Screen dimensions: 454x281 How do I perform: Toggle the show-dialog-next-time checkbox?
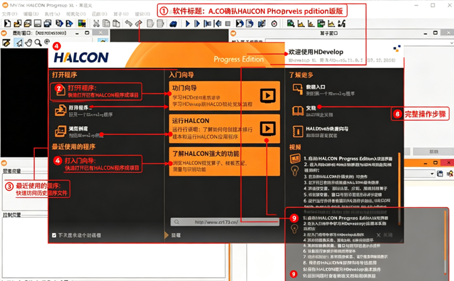[x=54, y=235]
